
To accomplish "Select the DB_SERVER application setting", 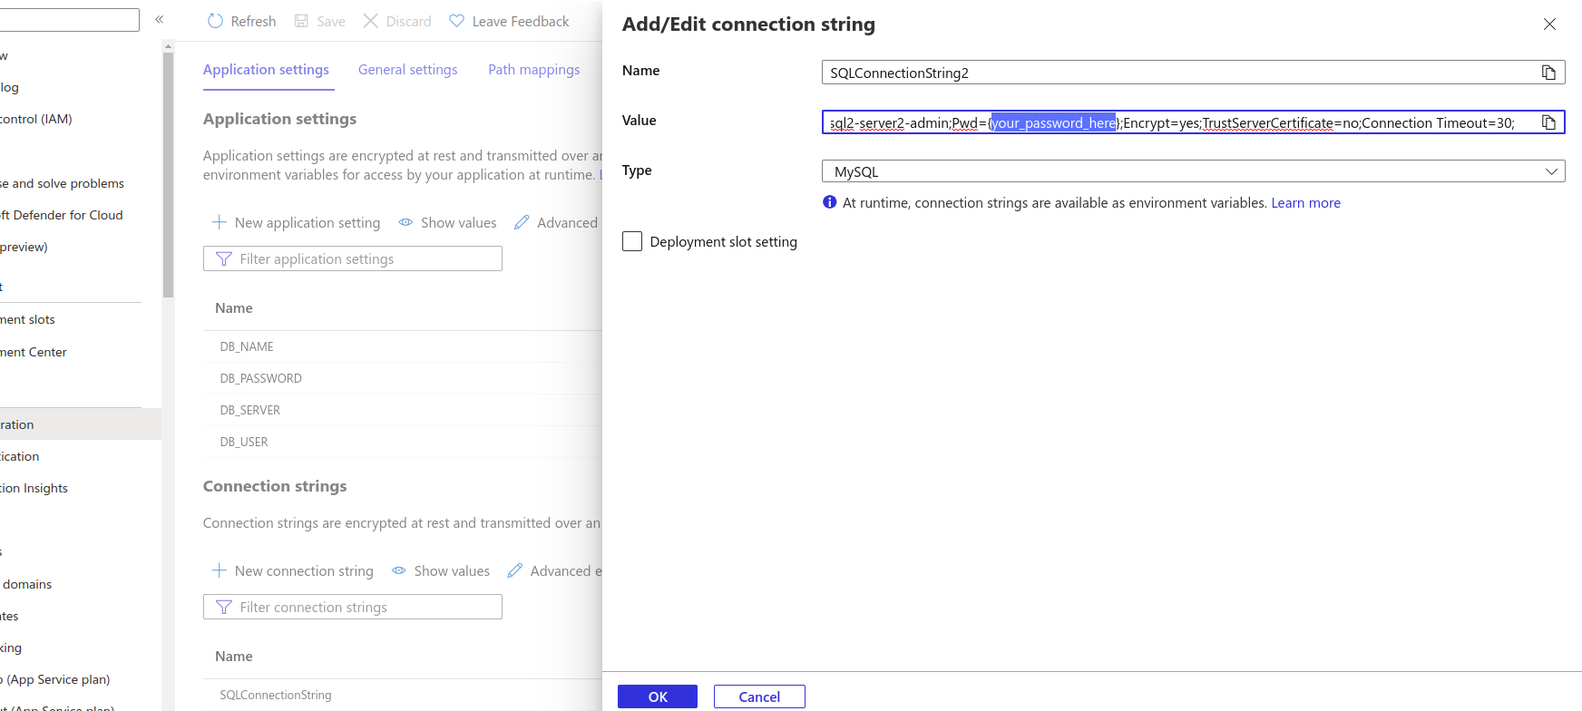I will click(x=249, y=410).
